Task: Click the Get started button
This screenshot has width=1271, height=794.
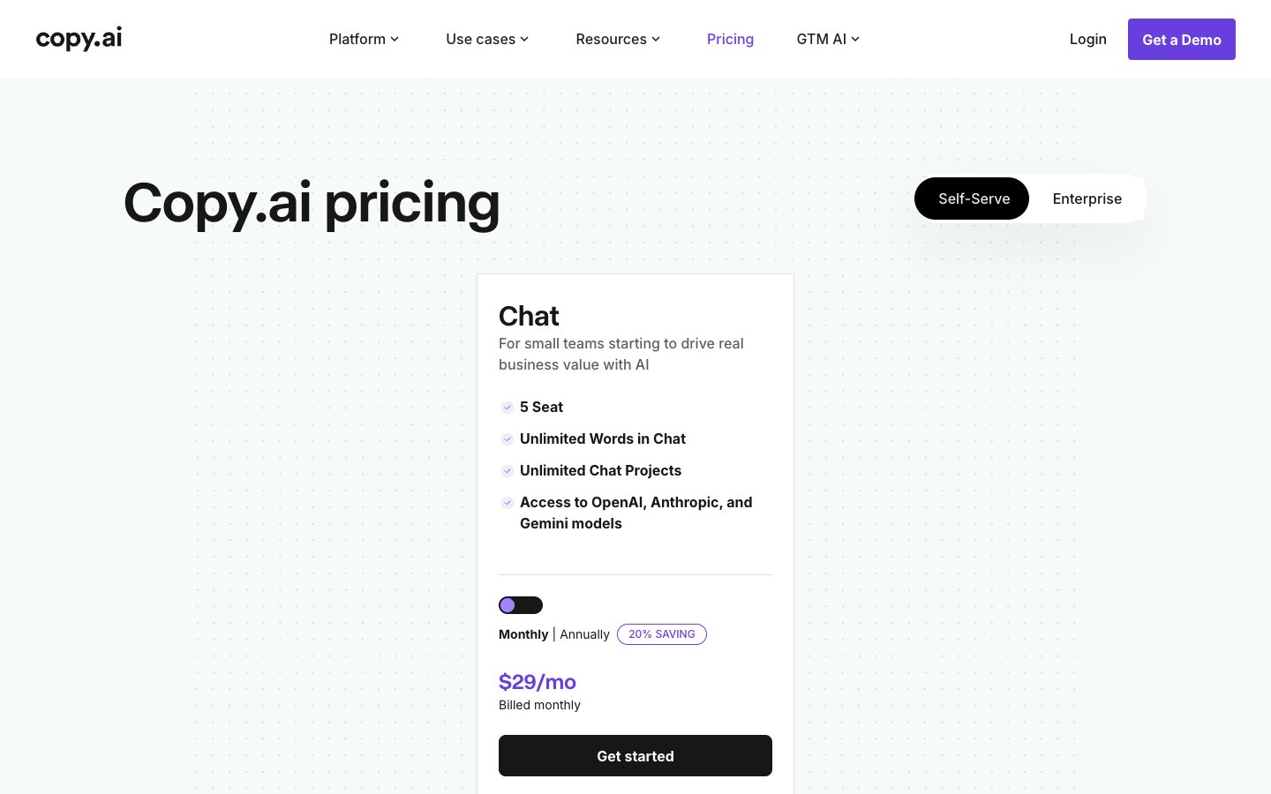Action: [x=635, y=756]
